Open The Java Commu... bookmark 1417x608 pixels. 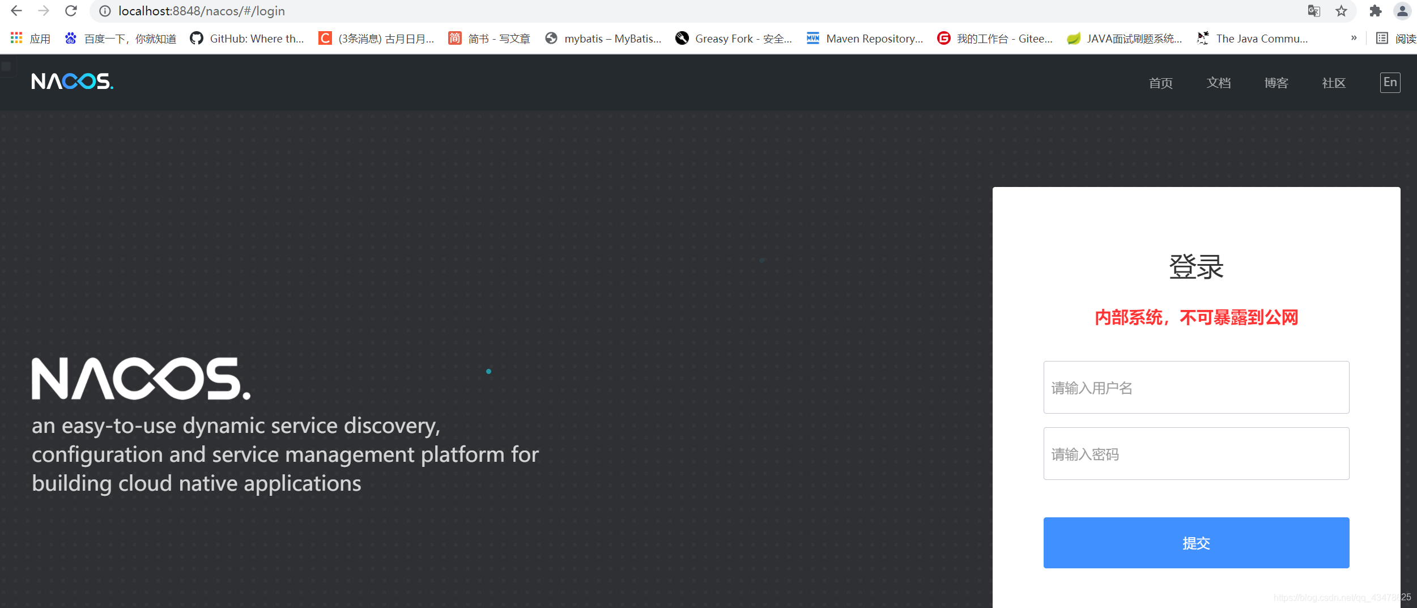click(x=1252, y=39)
